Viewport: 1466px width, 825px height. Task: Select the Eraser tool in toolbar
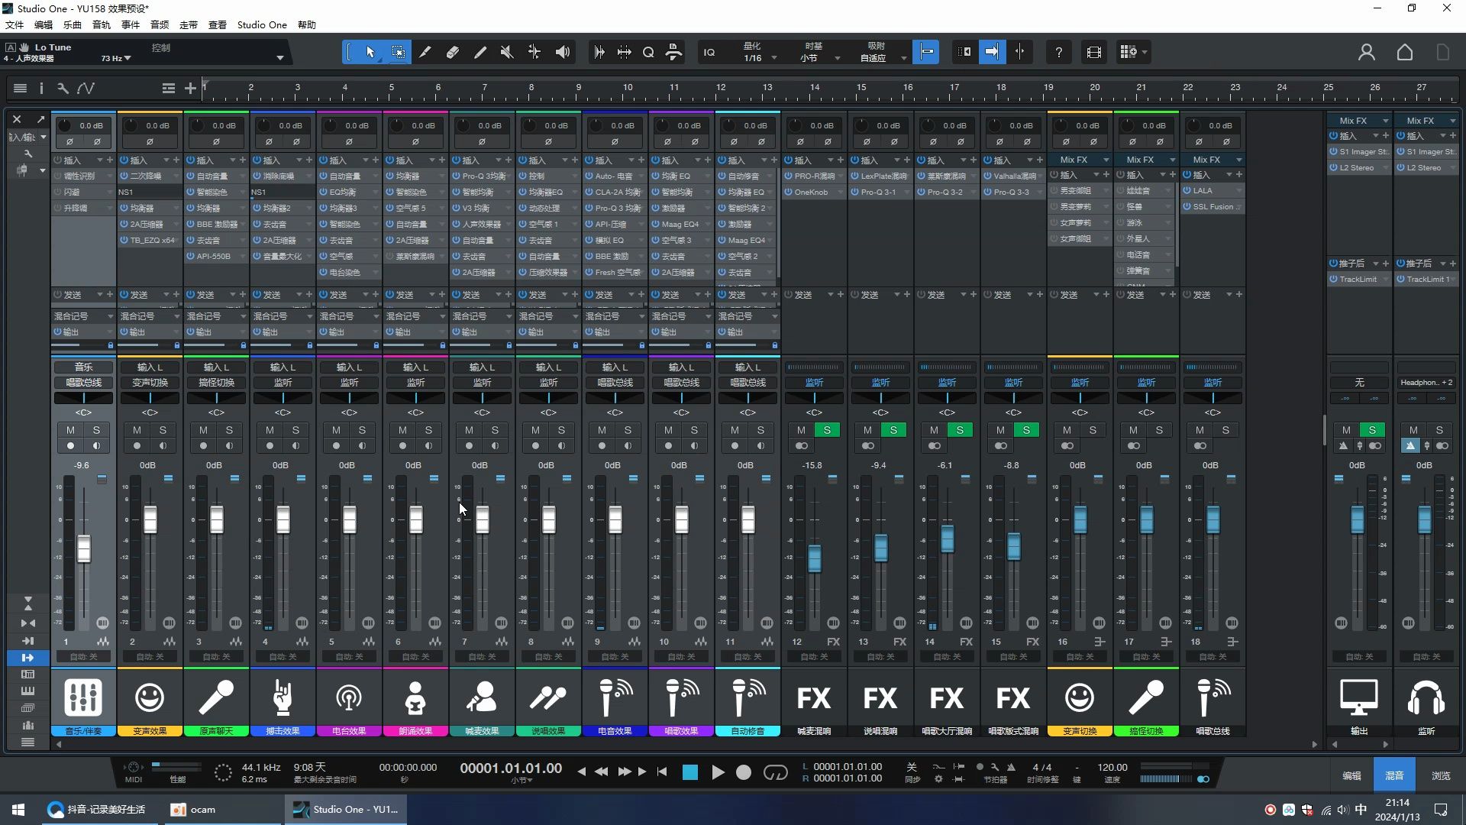coord(453,52)
